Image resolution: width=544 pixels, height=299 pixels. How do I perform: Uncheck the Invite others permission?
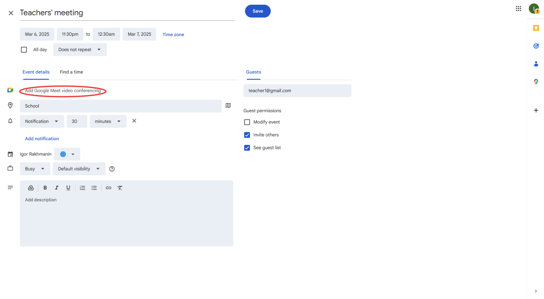tap(247, 135)
